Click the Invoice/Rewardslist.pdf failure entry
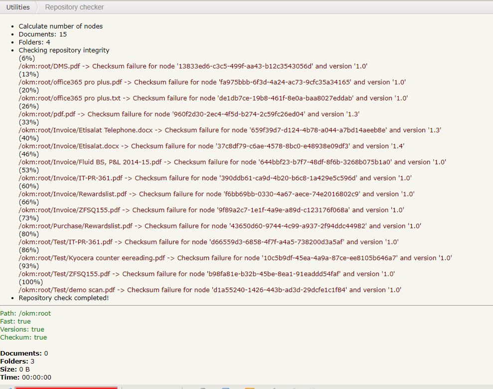The width and height of the screenshot is (493, 389). (x=216, y=194)
